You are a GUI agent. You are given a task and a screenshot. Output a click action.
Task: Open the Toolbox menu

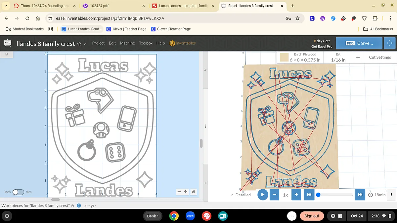tap(146, 43)
